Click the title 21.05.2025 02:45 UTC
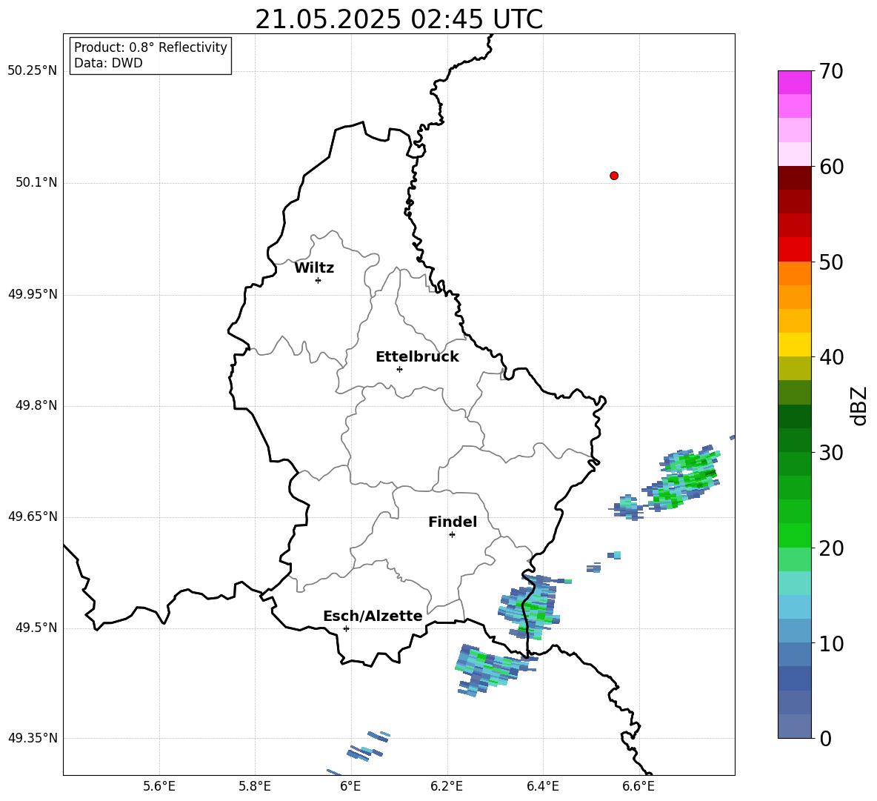Image resolution: width=877 pixels, height=801 pixels. [399, 19]
